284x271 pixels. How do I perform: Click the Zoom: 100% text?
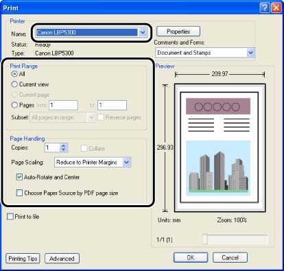pos(232,220)
